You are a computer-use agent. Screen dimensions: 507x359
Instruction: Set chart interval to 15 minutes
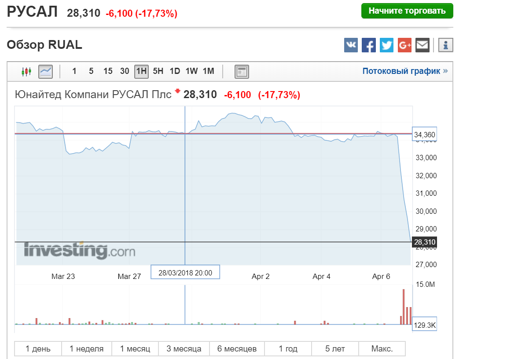[x=108, y=71]
